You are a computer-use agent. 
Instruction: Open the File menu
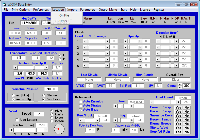tap(6, 10)
